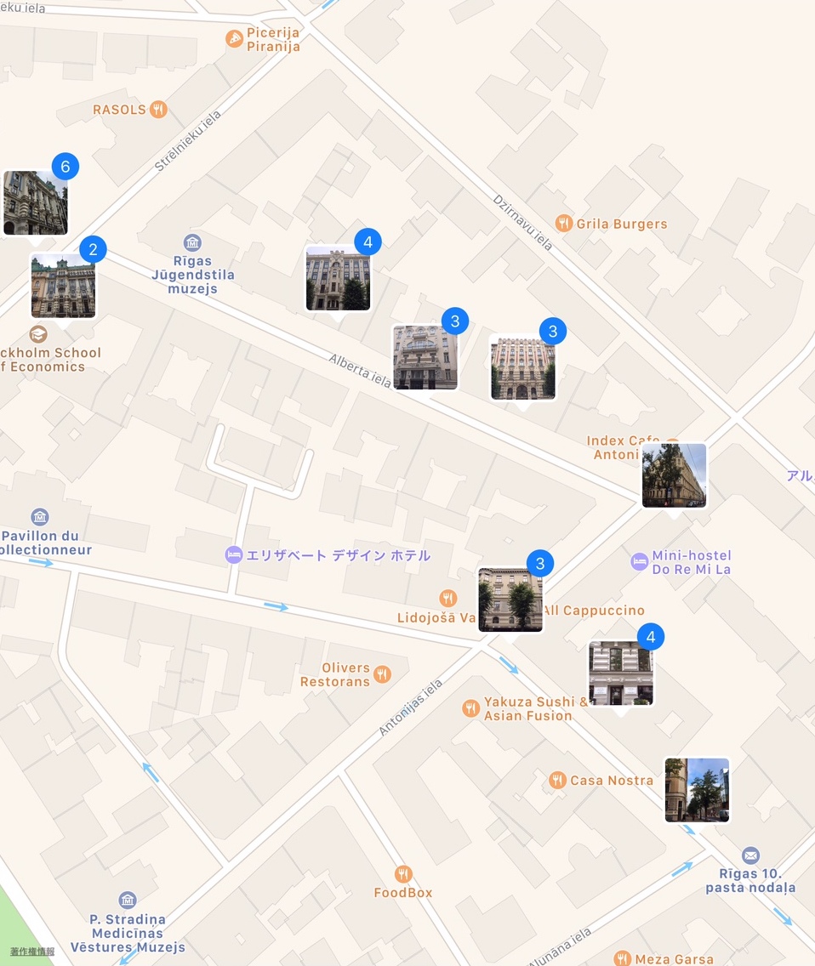The height and width of the screenshot is (966, 815).
Task: Open the photo thumbnail next to Casa Nostra
Action: [x=697, y=790]
